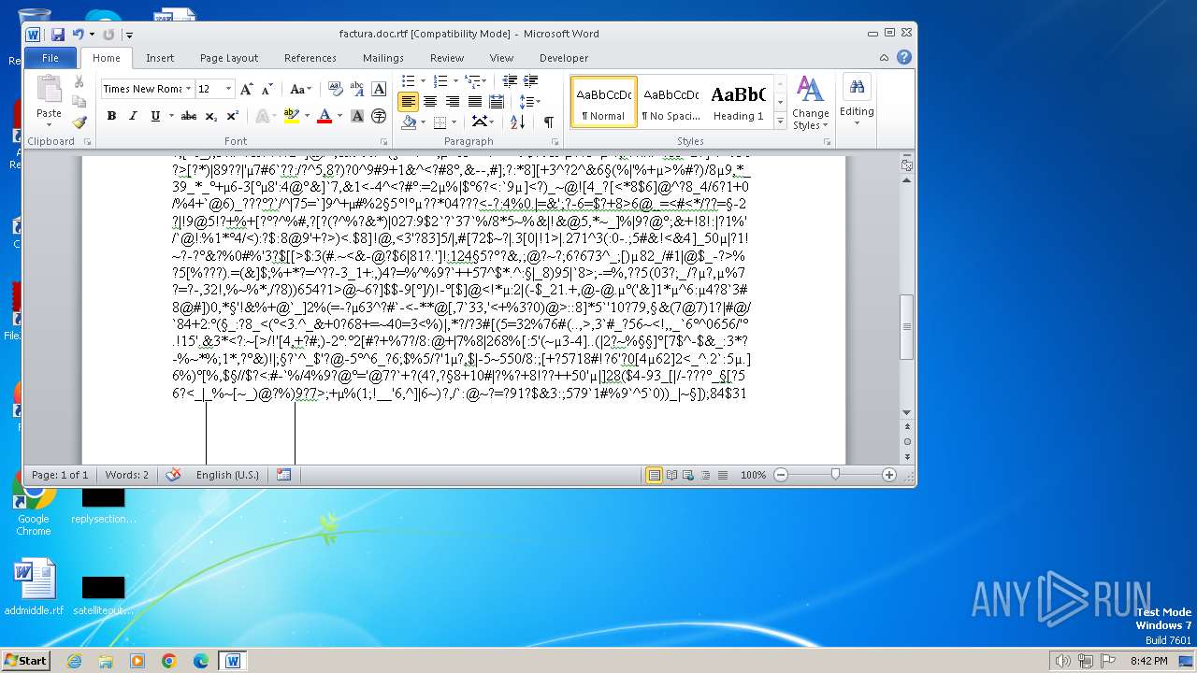Click the Increase Indent icon

[x=530, y=81]
